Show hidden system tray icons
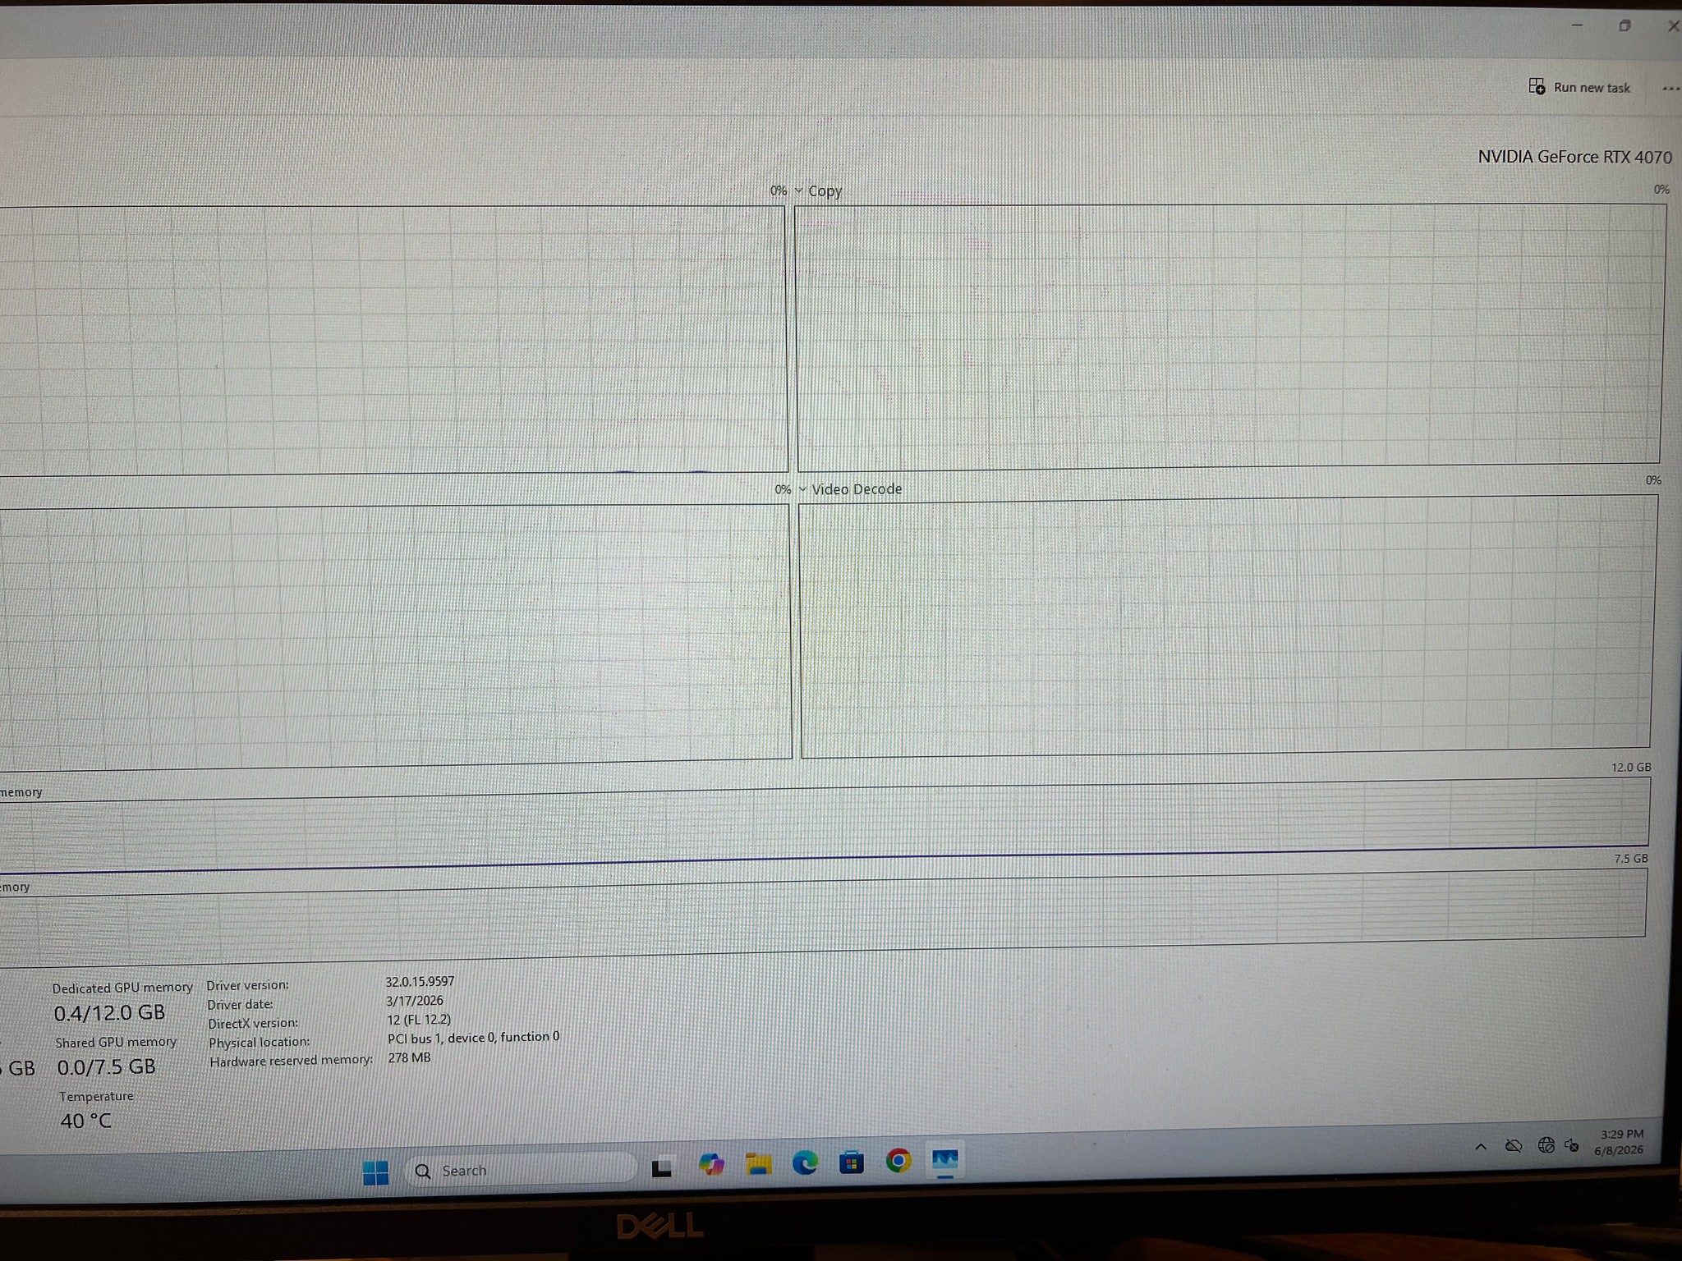 [x=1481, y=1147]
